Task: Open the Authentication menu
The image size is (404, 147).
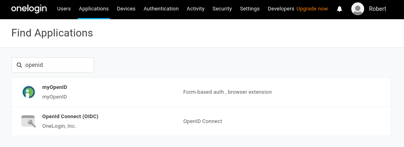Action: (x=161, y=9)
